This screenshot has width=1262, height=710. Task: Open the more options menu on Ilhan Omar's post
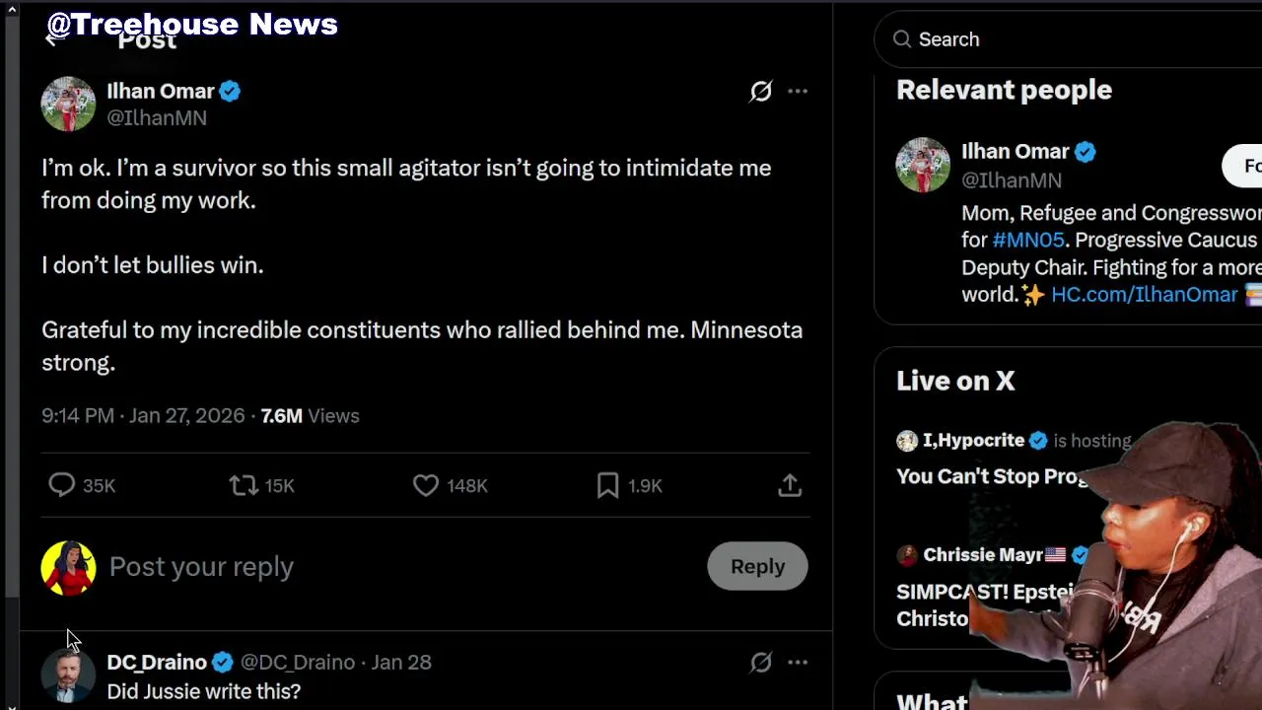(798, 92)
